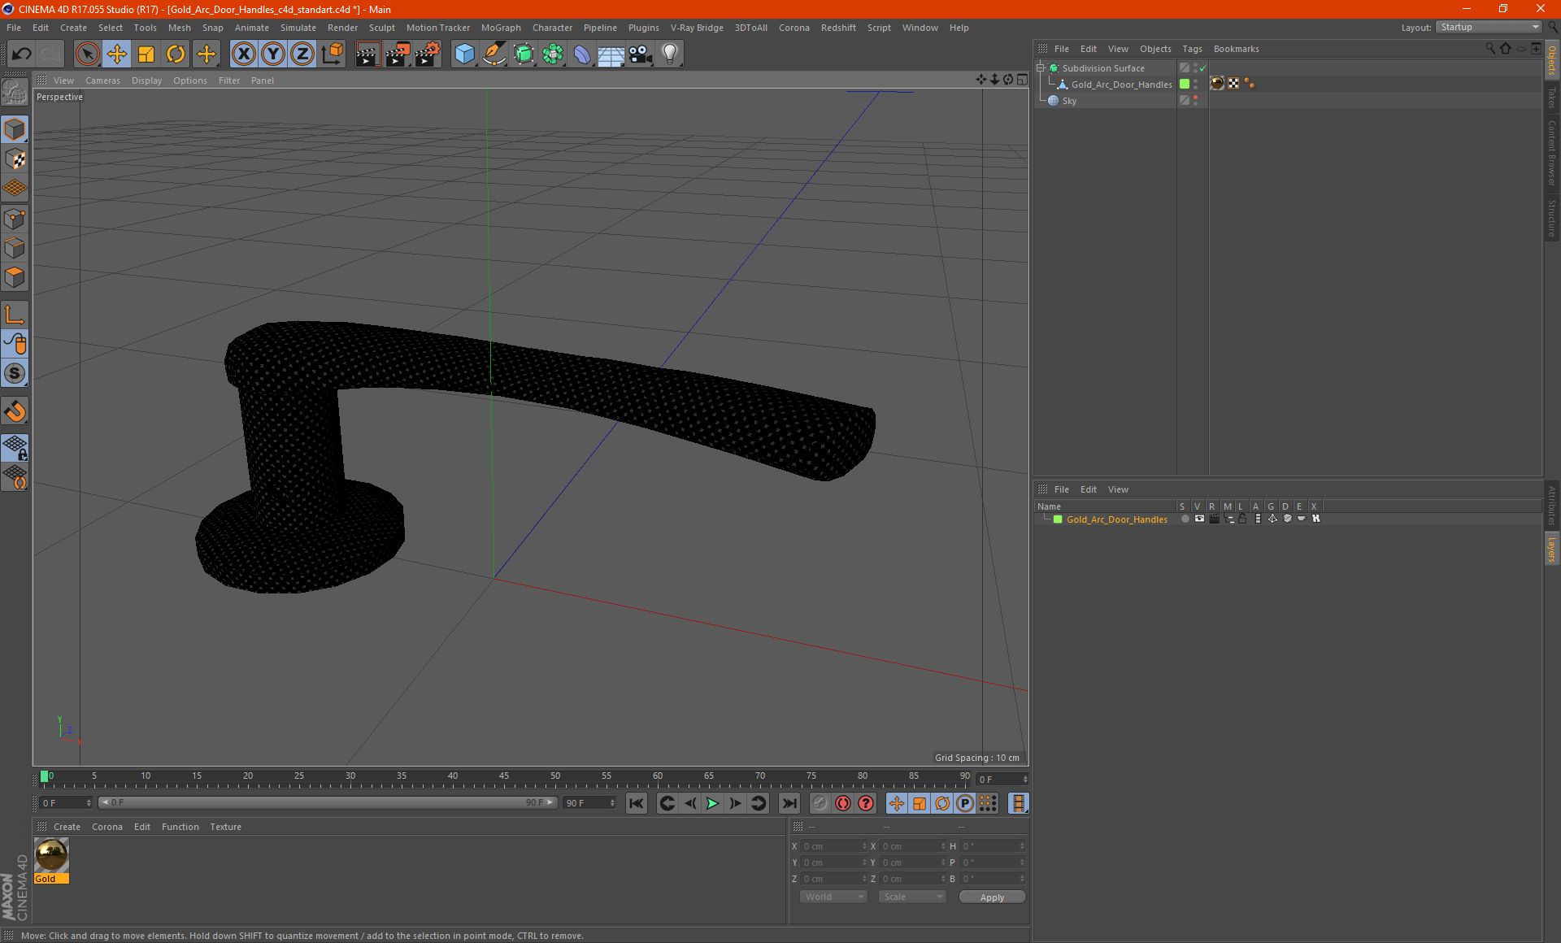Switch to Texture mode

pos(15,159)
